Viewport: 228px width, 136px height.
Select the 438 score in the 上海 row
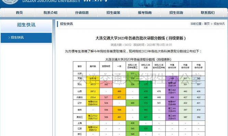click(x=133, y=123)
